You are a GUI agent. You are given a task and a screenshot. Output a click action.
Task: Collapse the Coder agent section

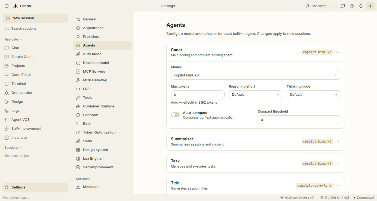[x=338, y=52]
